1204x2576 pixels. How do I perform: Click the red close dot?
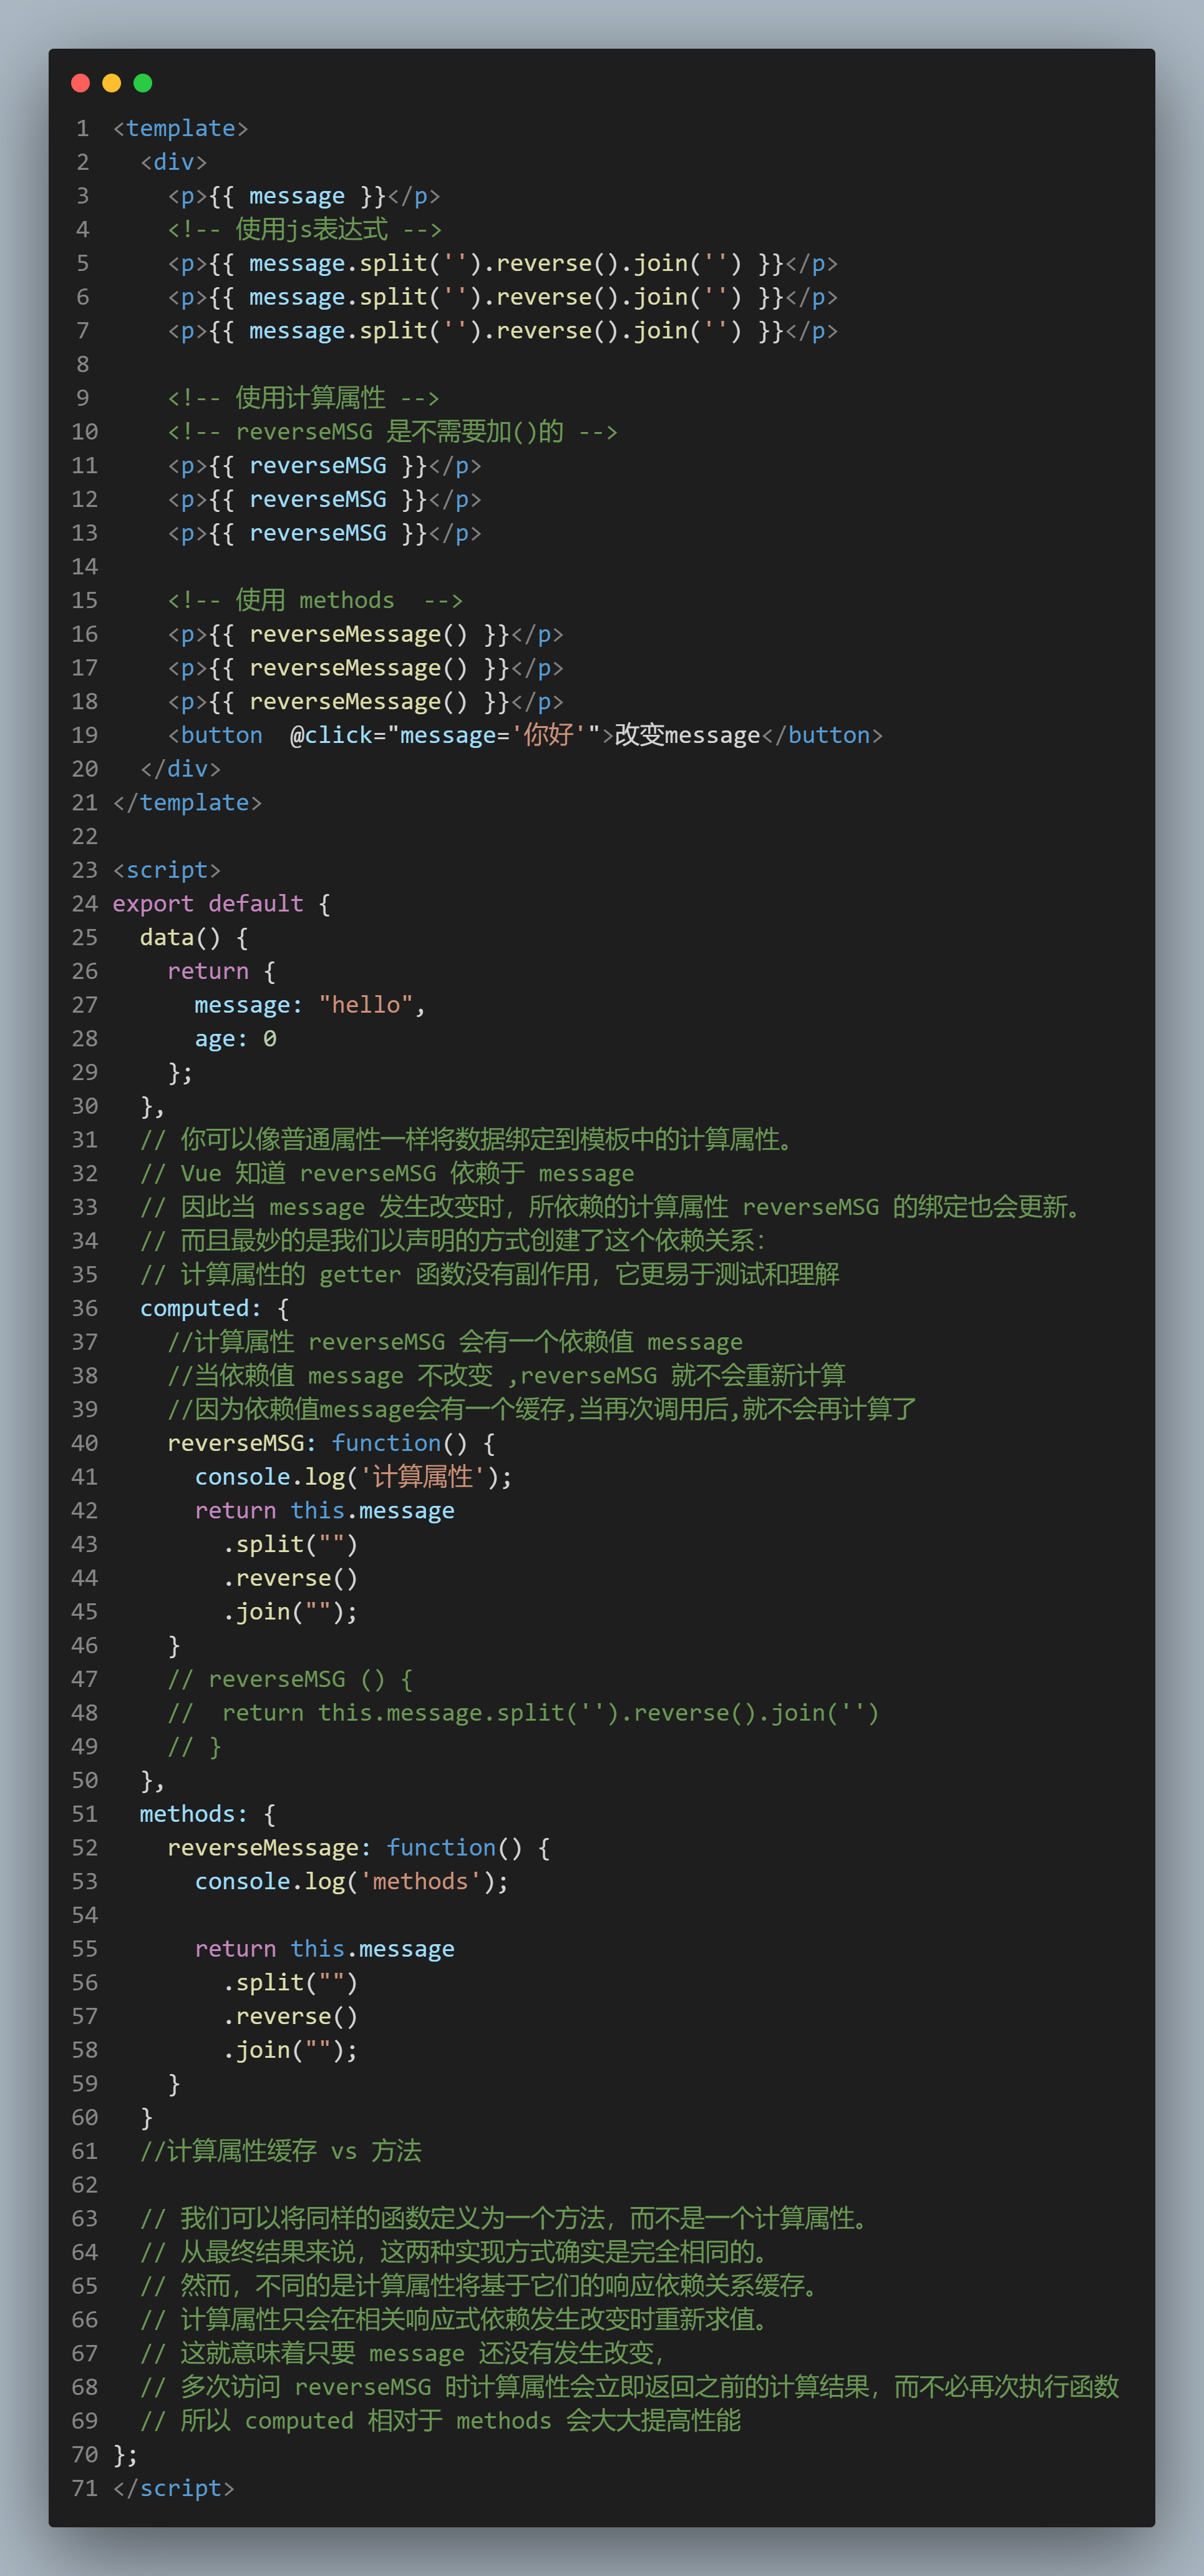81,83
